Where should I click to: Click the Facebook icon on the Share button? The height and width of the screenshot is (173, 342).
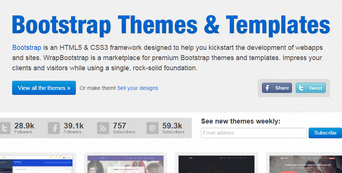[x=267, y=88]
